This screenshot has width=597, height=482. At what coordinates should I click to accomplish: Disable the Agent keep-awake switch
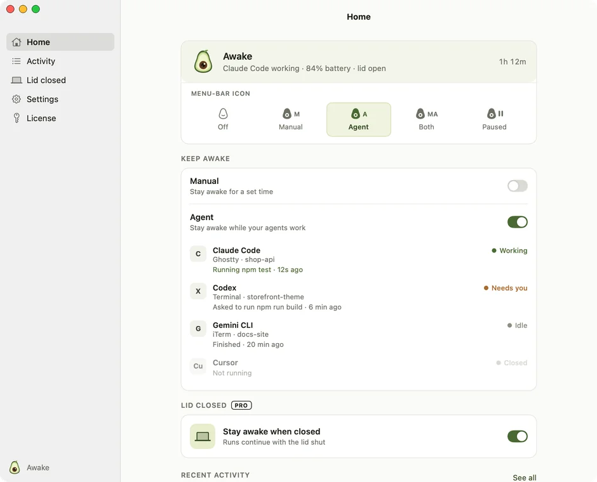click(518, 222)
